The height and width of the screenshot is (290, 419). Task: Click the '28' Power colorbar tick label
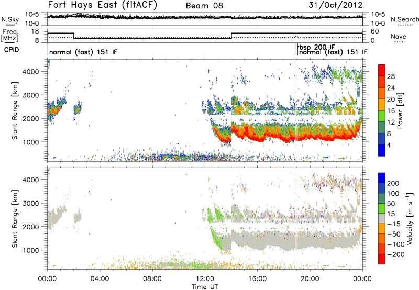[x=391, y=76]
